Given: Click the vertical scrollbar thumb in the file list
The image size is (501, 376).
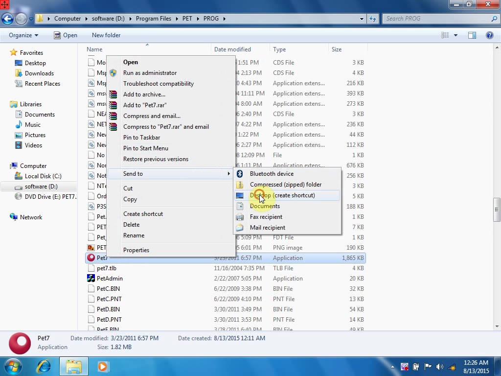Looking at the screenshot, I should tap(497, 210).
